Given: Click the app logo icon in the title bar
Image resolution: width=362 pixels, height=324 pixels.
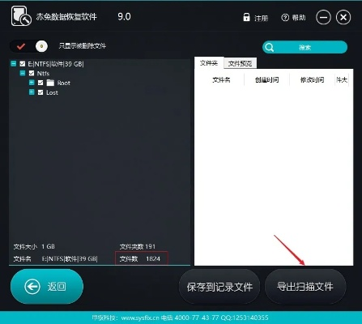Looking at the screenshot, I should click(x=21, y=16).
